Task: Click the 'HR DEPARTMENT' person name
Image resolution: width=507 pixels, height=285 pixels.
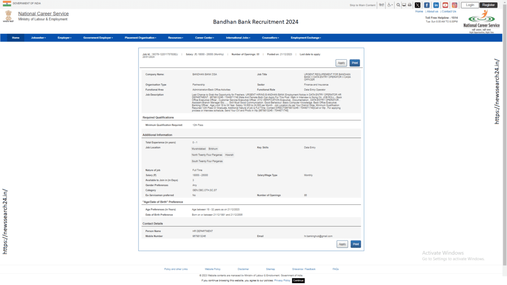Action: coord(203,232)
